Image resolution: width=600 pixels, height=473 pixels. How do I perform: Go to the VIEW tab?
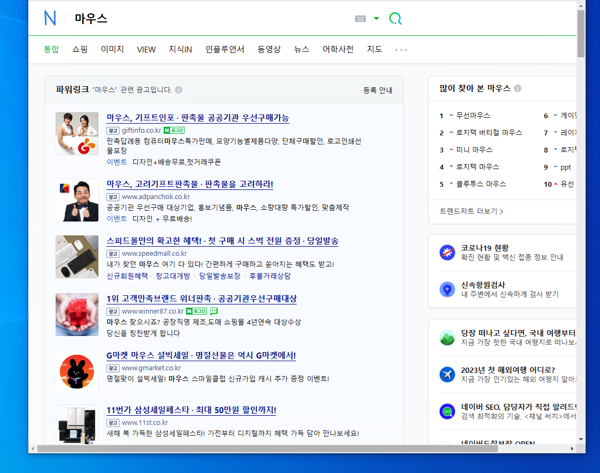click(146, 49)
